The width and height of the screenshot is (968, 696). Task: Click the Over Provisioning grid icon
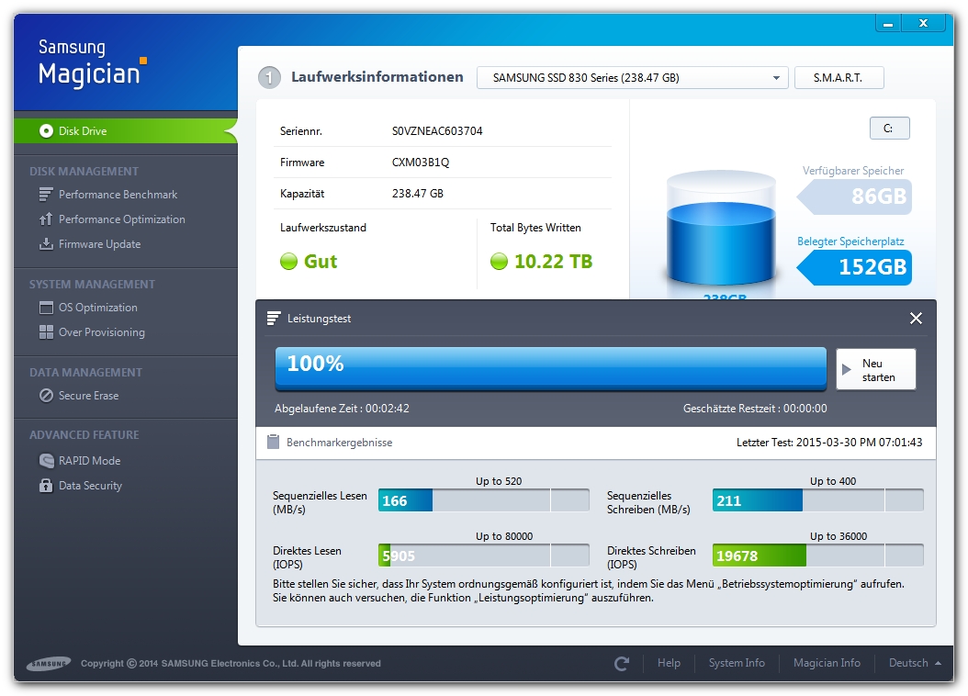(46, 332)
